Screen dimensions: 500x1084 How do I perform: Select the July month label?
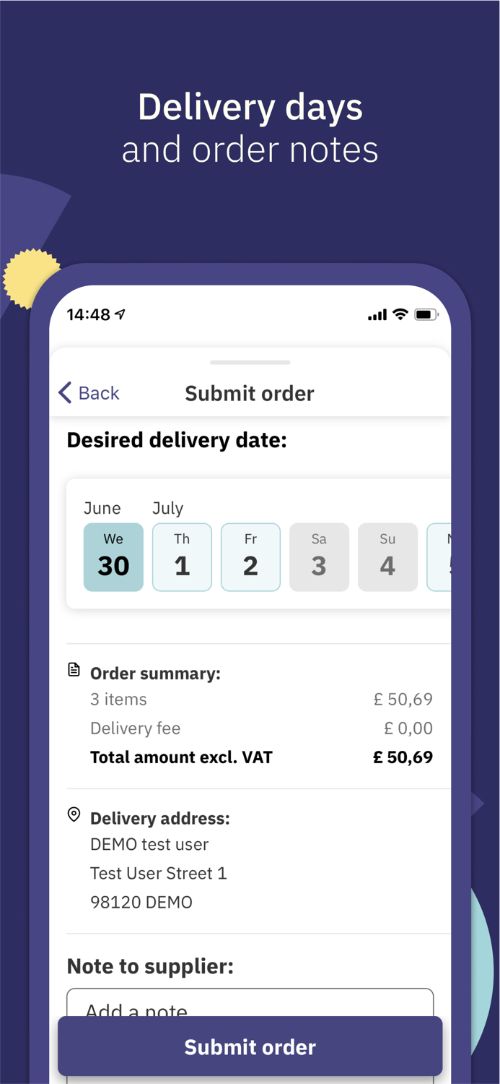click(x=167, y=508)
